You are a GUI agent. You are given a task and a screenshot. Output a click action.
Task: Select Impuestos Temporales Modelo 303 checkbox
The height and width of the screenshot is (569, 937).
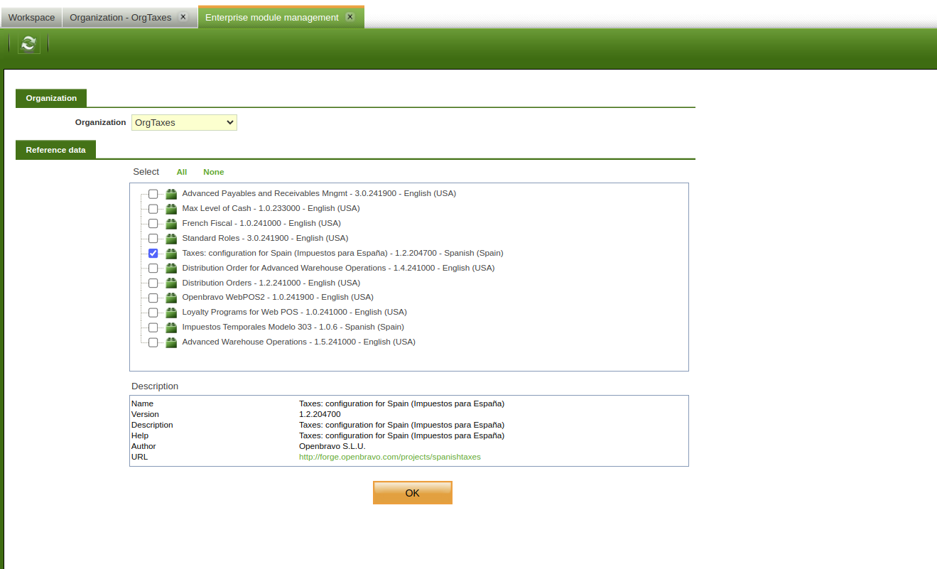[x=153, y=327]
